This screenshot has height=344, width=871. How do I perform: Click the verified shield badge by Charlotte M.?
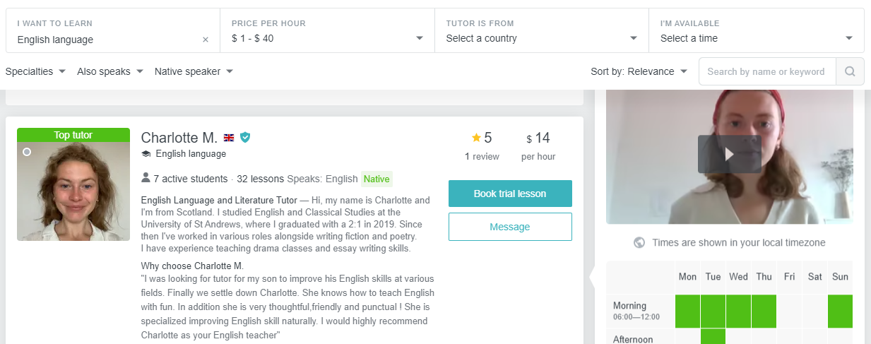click(245, 137)
